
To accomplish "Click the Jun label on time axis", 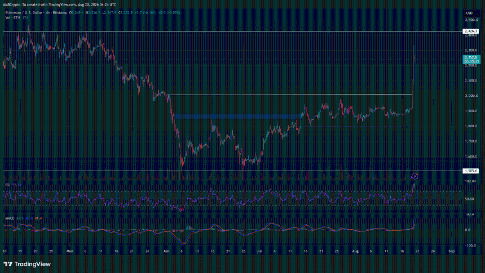I will coord(166,252).
